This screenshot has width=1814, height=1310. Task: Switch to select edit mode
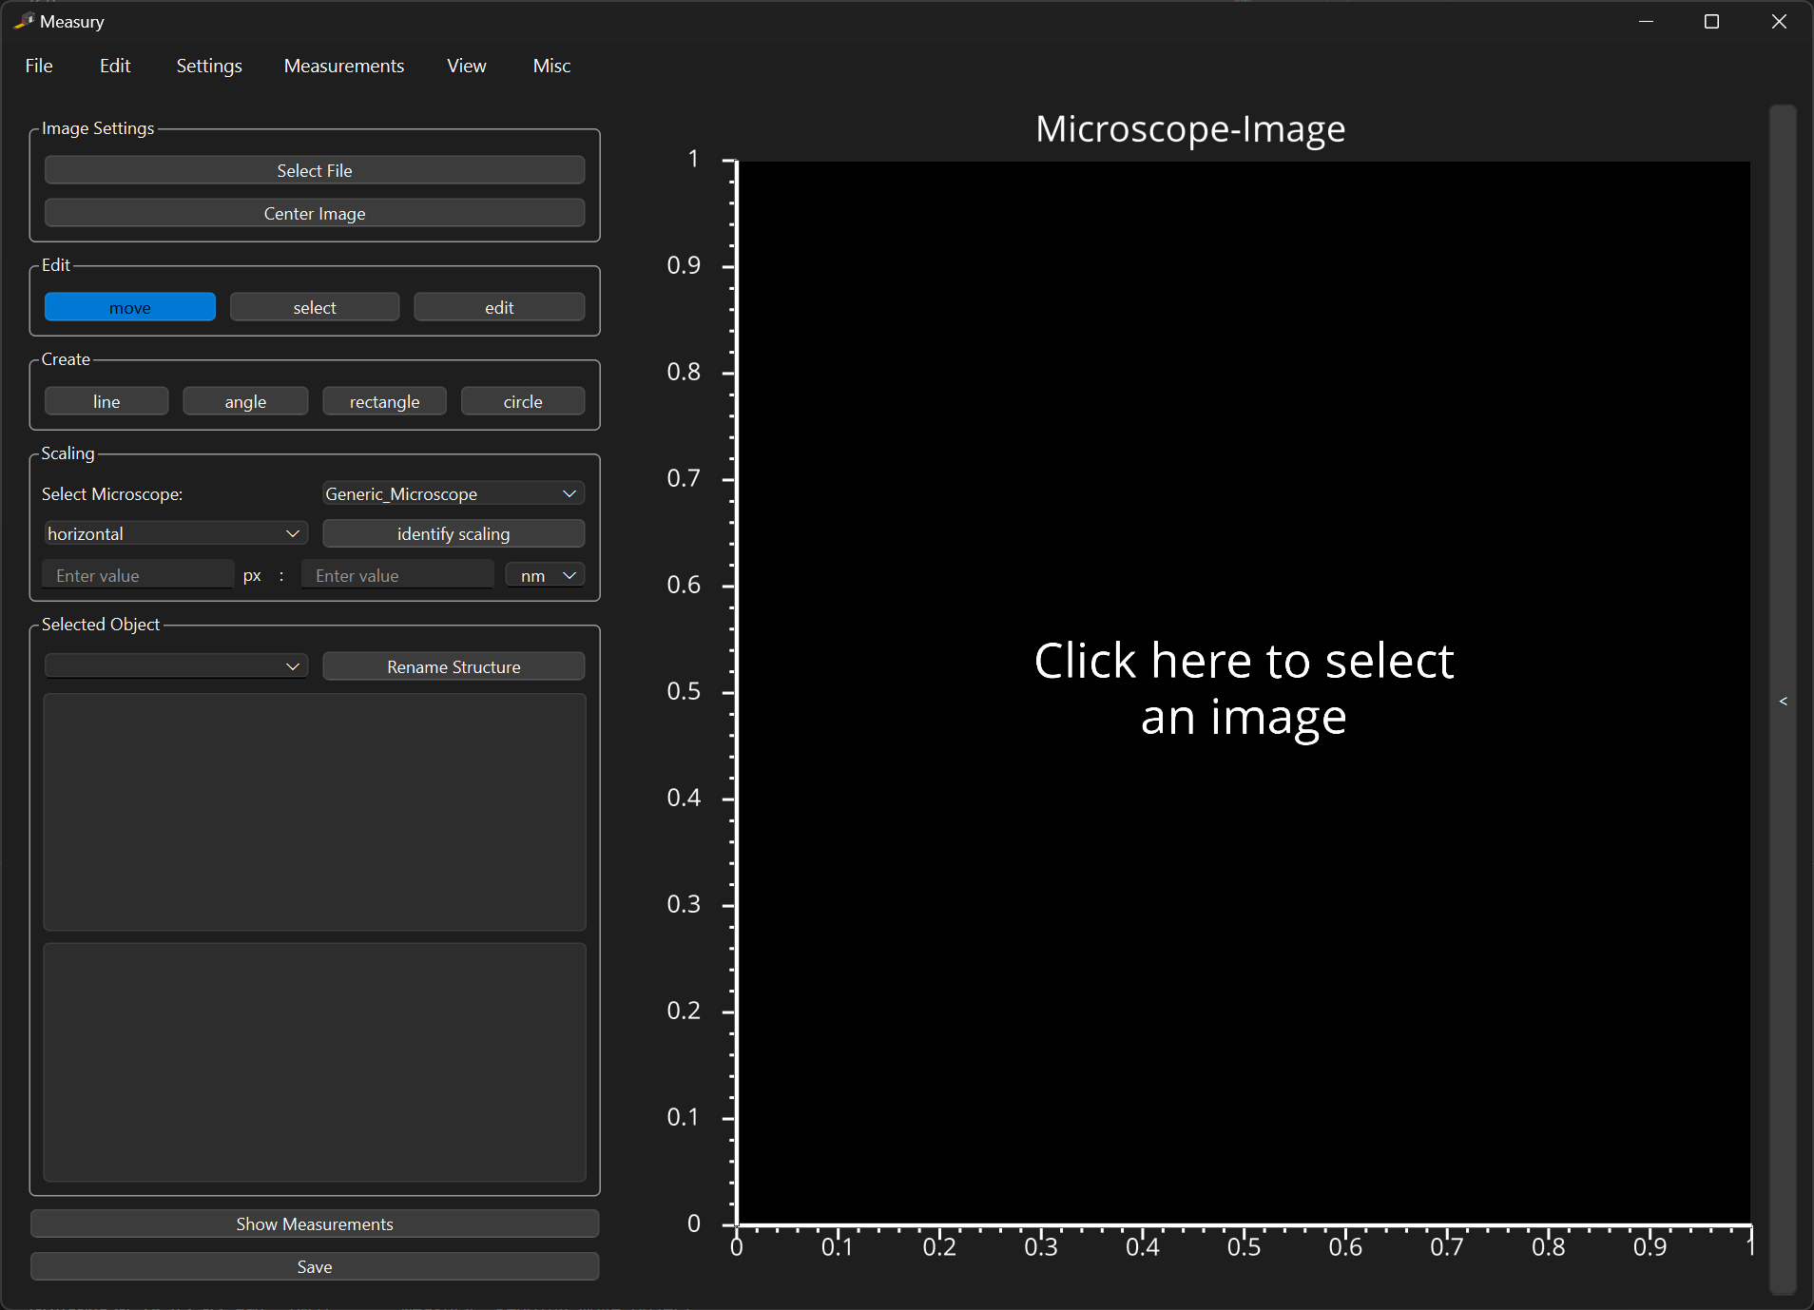[314, 307]
